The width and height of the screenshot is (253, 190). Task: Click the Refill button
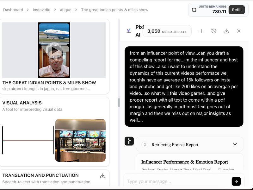pyautogui.click(x=237, y=10)
